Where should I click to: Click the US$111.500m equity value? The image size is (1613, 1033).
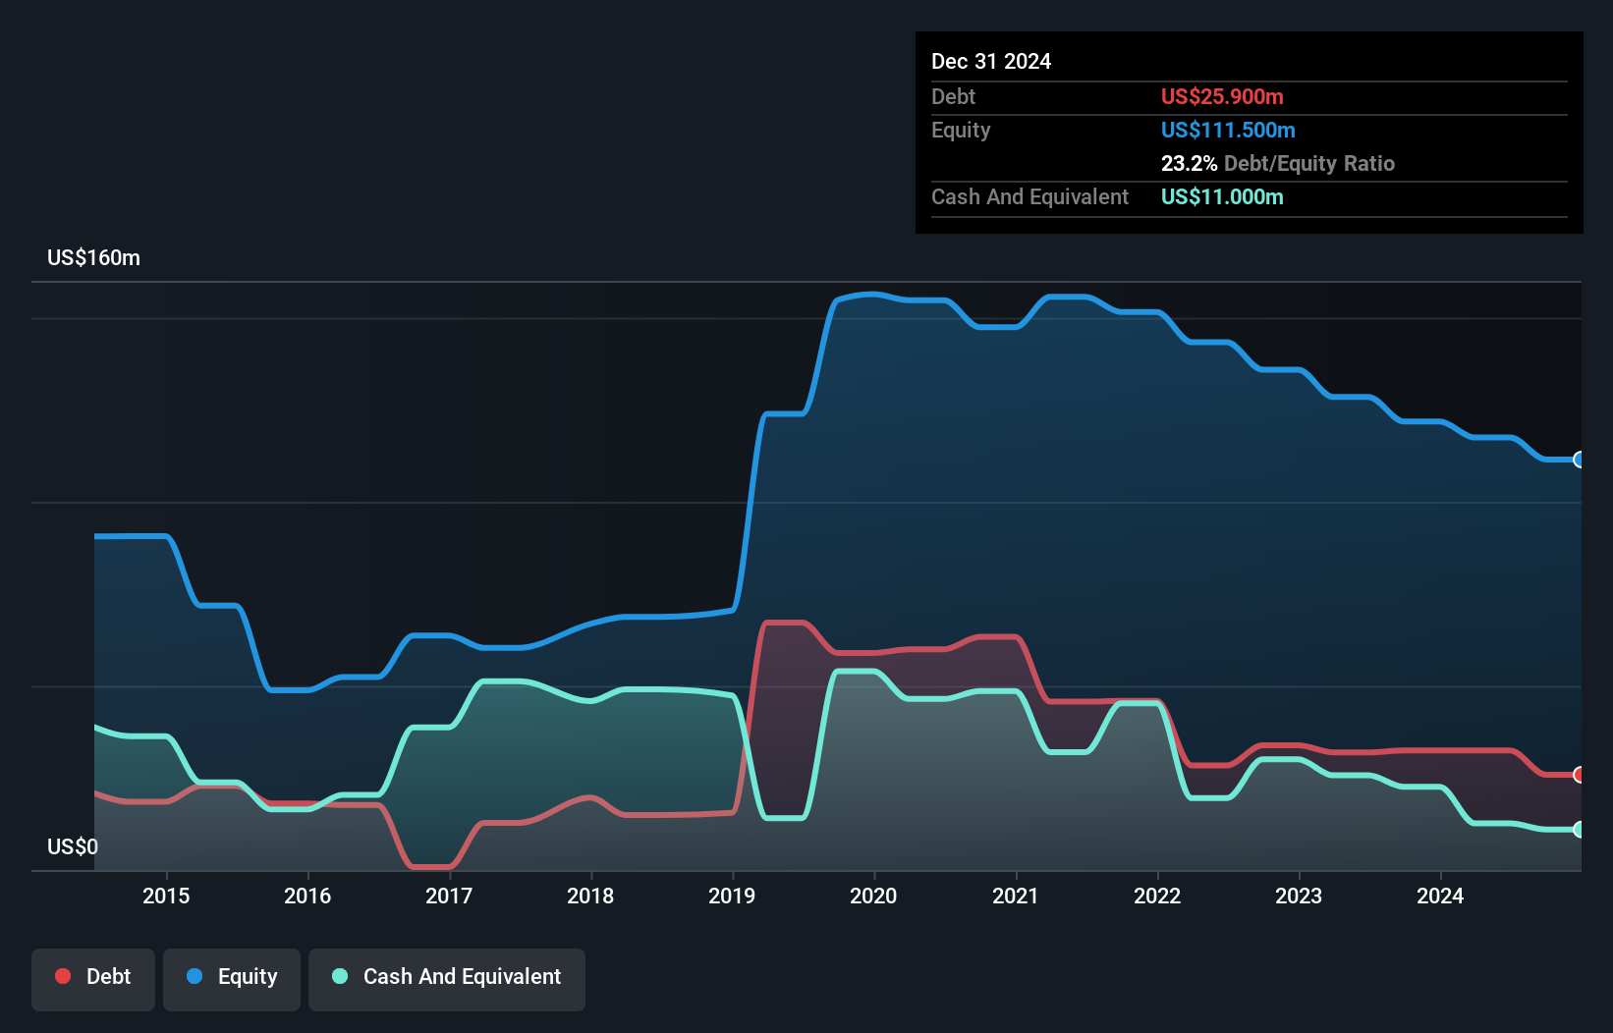[x=1228, y=131]
